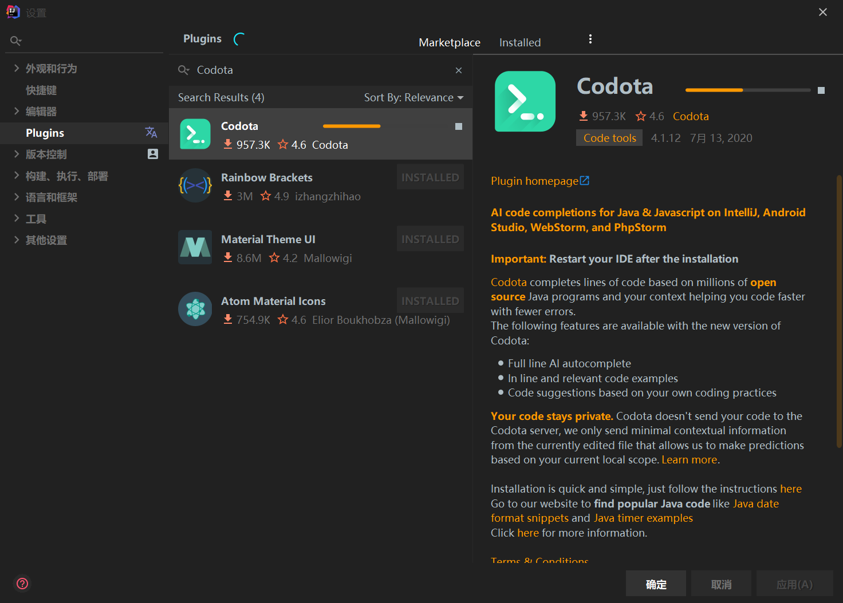The width and height of the screenshot is (843, 603).
Task: Select the Material Theme UI result title
Action: (x=268, y=239)
